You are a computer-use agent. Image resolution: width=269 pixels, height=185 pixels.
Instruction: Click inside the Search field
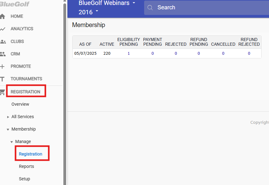pyautogui.click(x=206, y=7)
